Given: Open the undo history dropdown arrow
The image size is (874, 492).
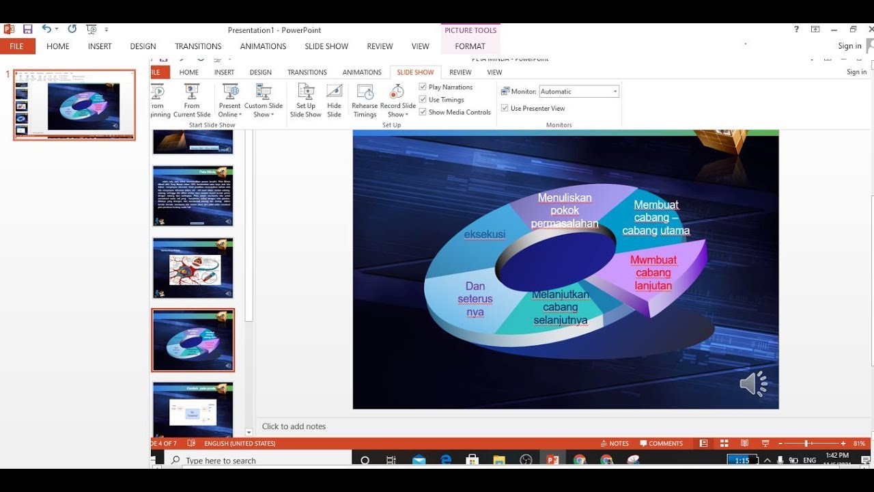Looking at the screenshot, I should pyautogui.click(x=56, y=29).
